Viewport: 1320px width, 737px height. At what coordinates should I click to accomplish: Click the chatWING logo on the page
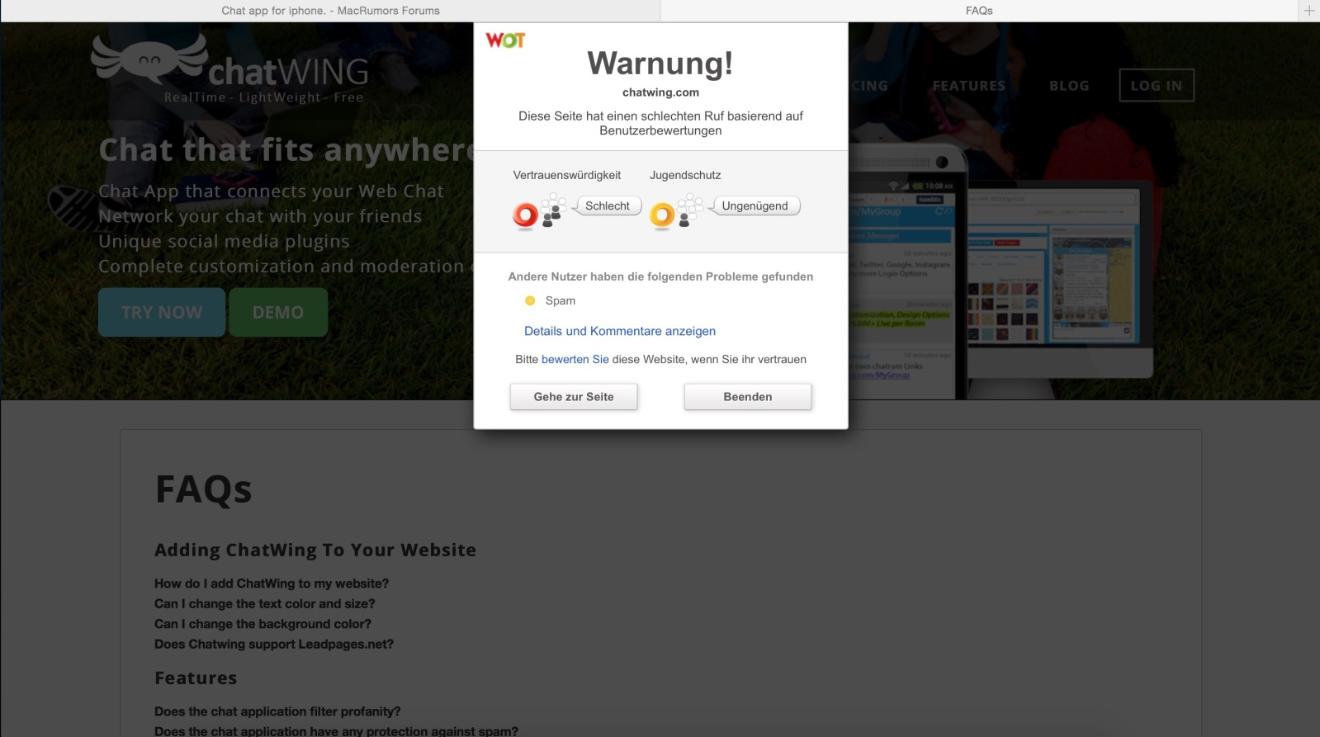click(x=230, y=69)
